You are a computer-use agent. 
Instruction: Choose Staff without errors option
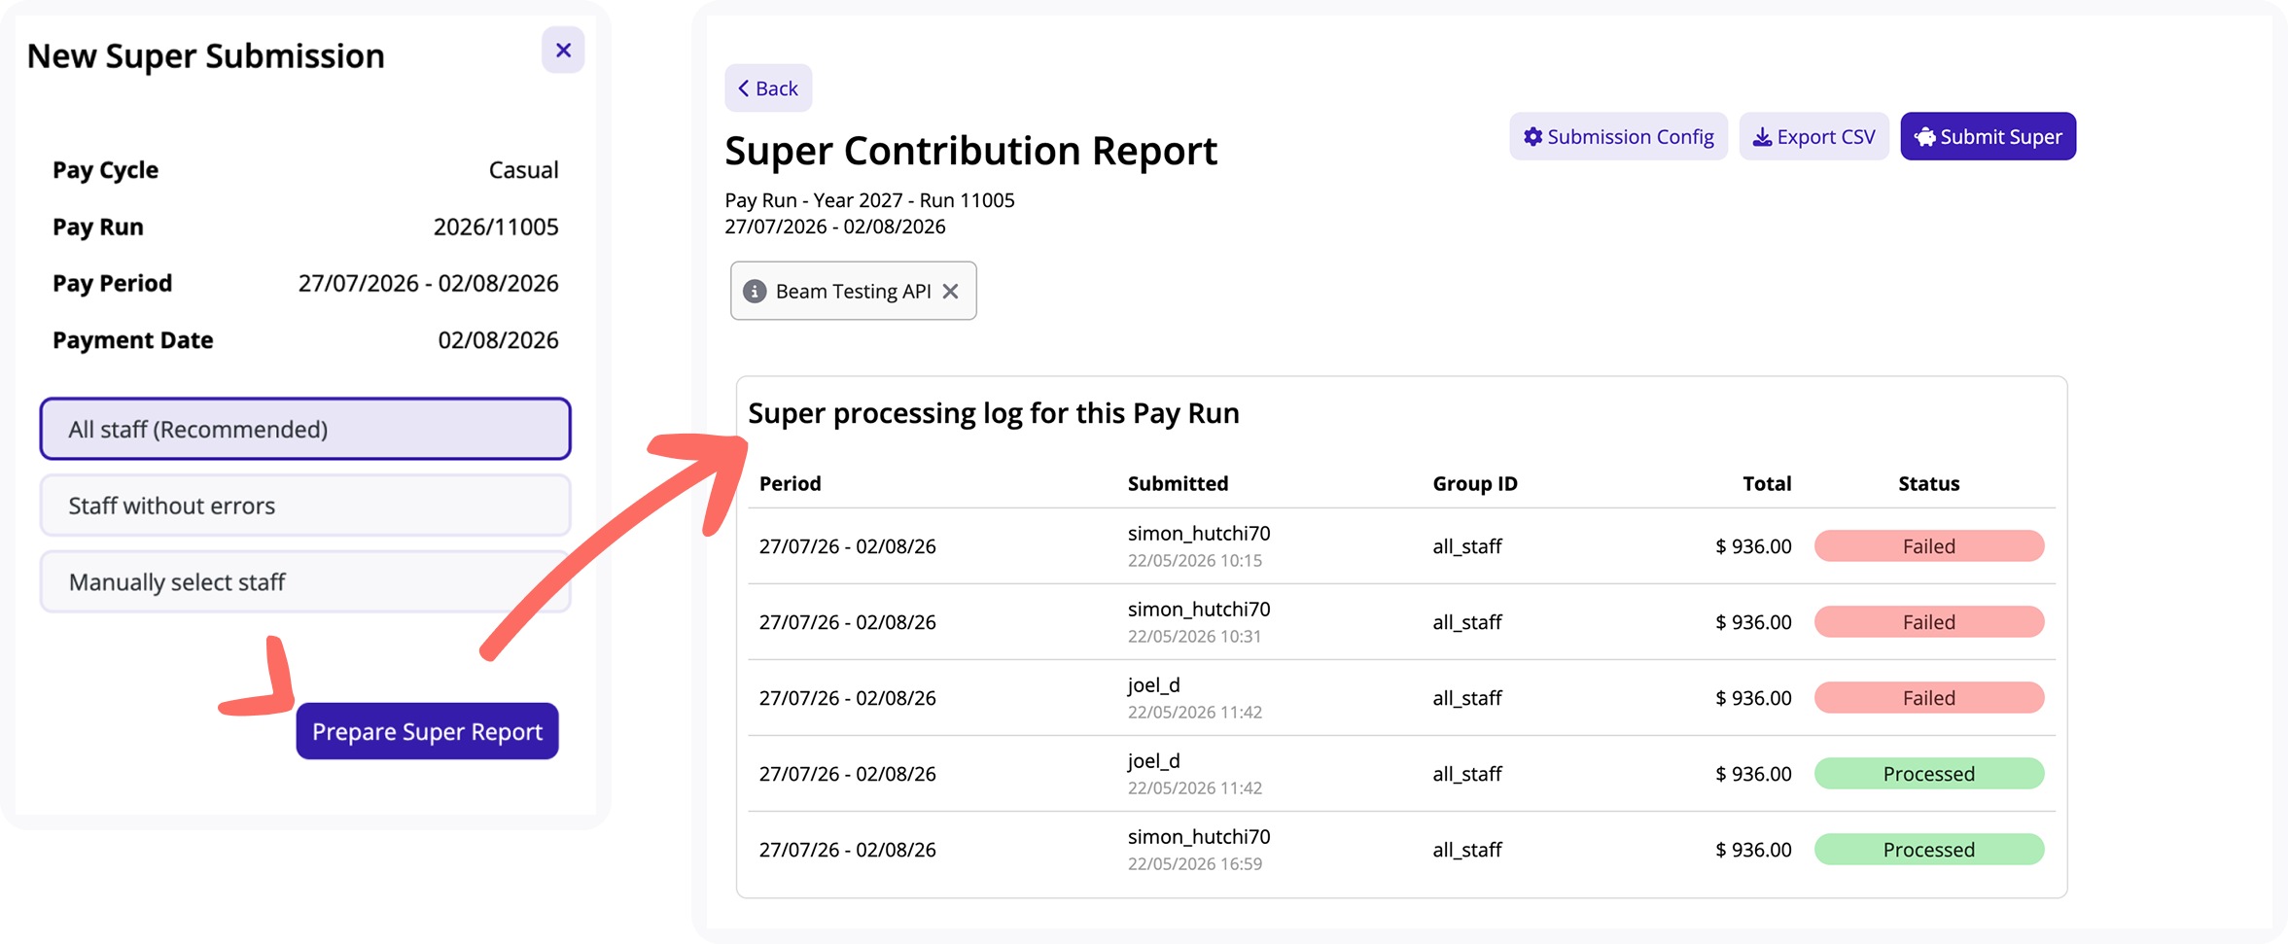tap(305, 506)
